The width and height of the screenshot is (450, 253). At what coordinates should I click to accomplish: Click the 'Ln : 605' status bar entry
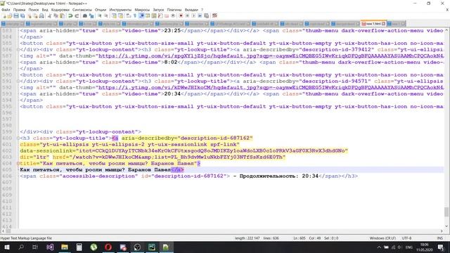pos(300,238)
